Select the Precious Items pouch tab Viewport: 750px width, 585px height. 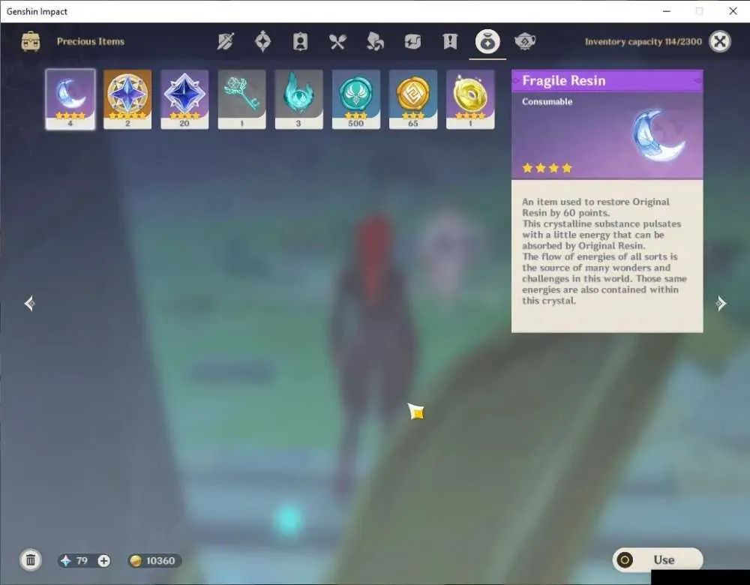click(x=487, y=41)
